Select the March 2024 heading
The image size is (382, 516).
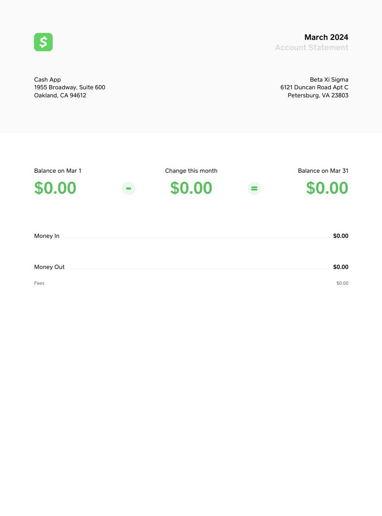coord(326,37)
